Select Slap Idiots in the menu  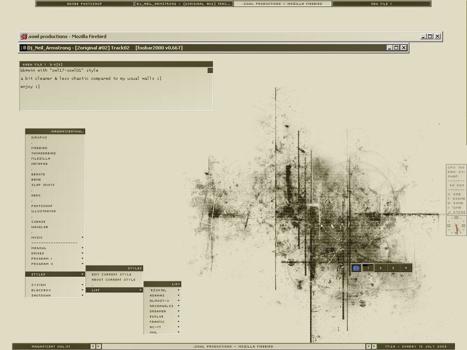click(55, 185)
